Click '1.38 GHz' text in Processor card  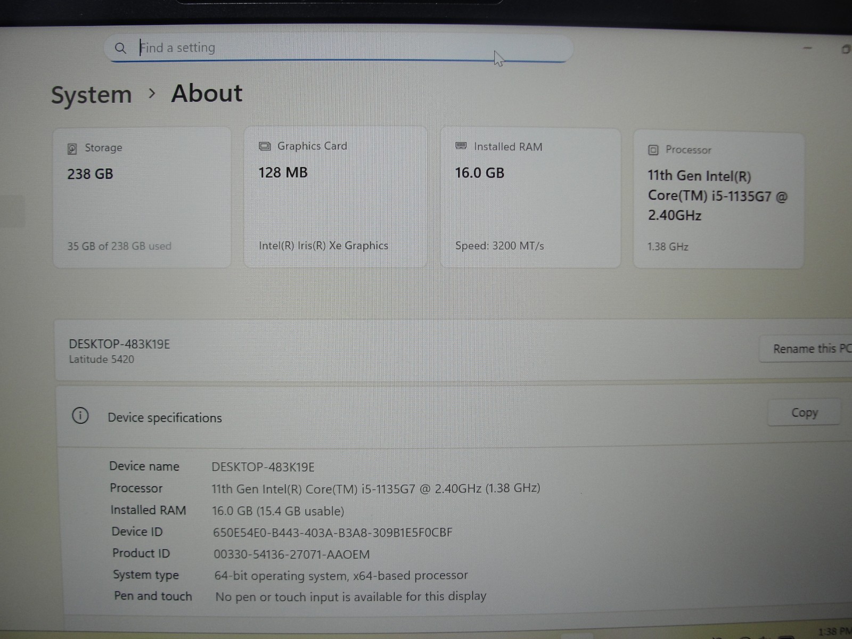(x=668, y=247)
